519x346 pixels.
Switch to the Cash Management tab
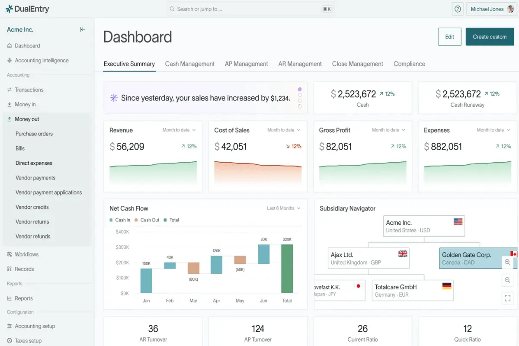[x=190, y=64]
